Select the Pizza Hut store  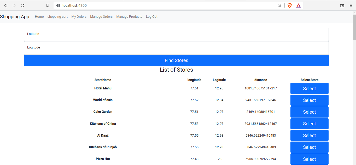tap(309, 159)
